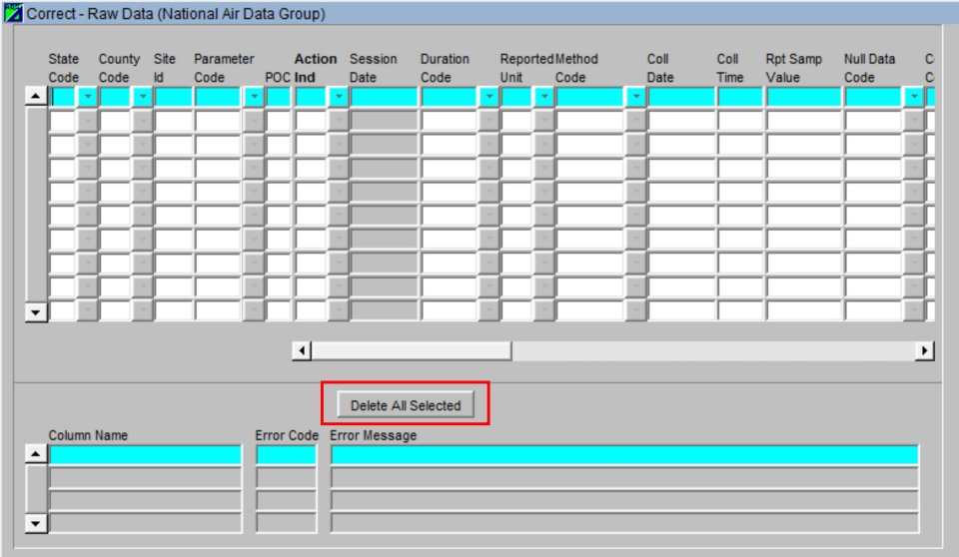Click the application icon in the title bar
959x557 pixels.
[14, 14]
